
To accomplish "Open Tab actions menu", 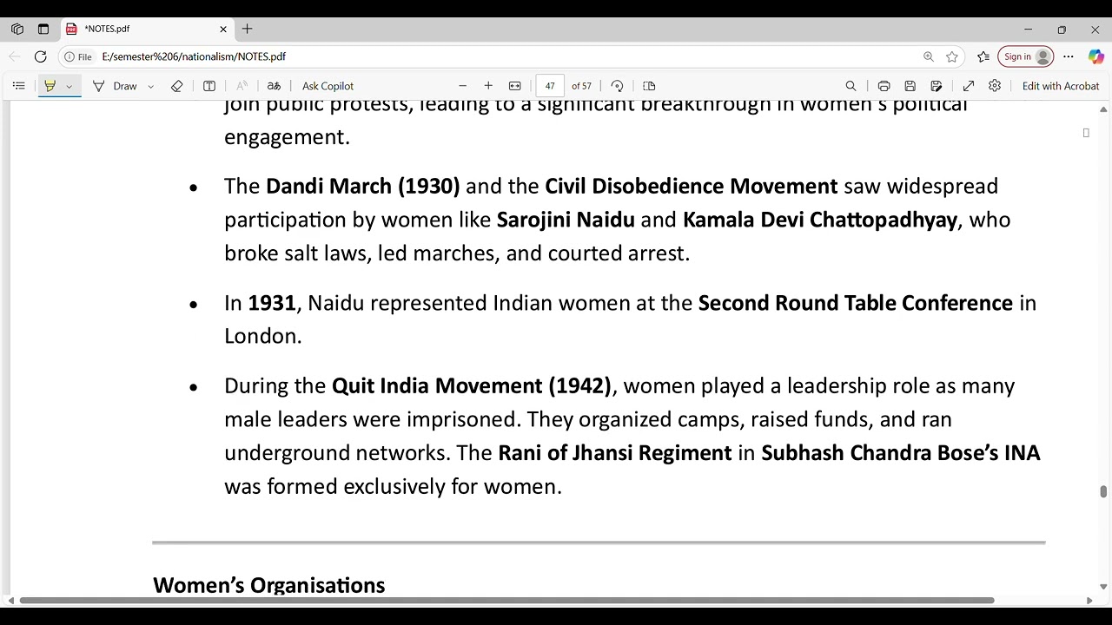I will (43, 29).
